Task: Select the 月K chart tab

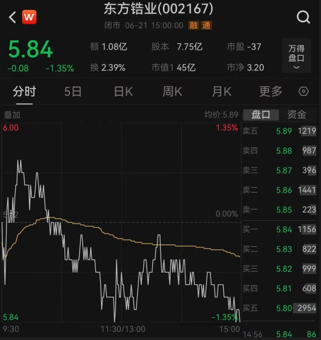Action: click(x=222, y=92)
